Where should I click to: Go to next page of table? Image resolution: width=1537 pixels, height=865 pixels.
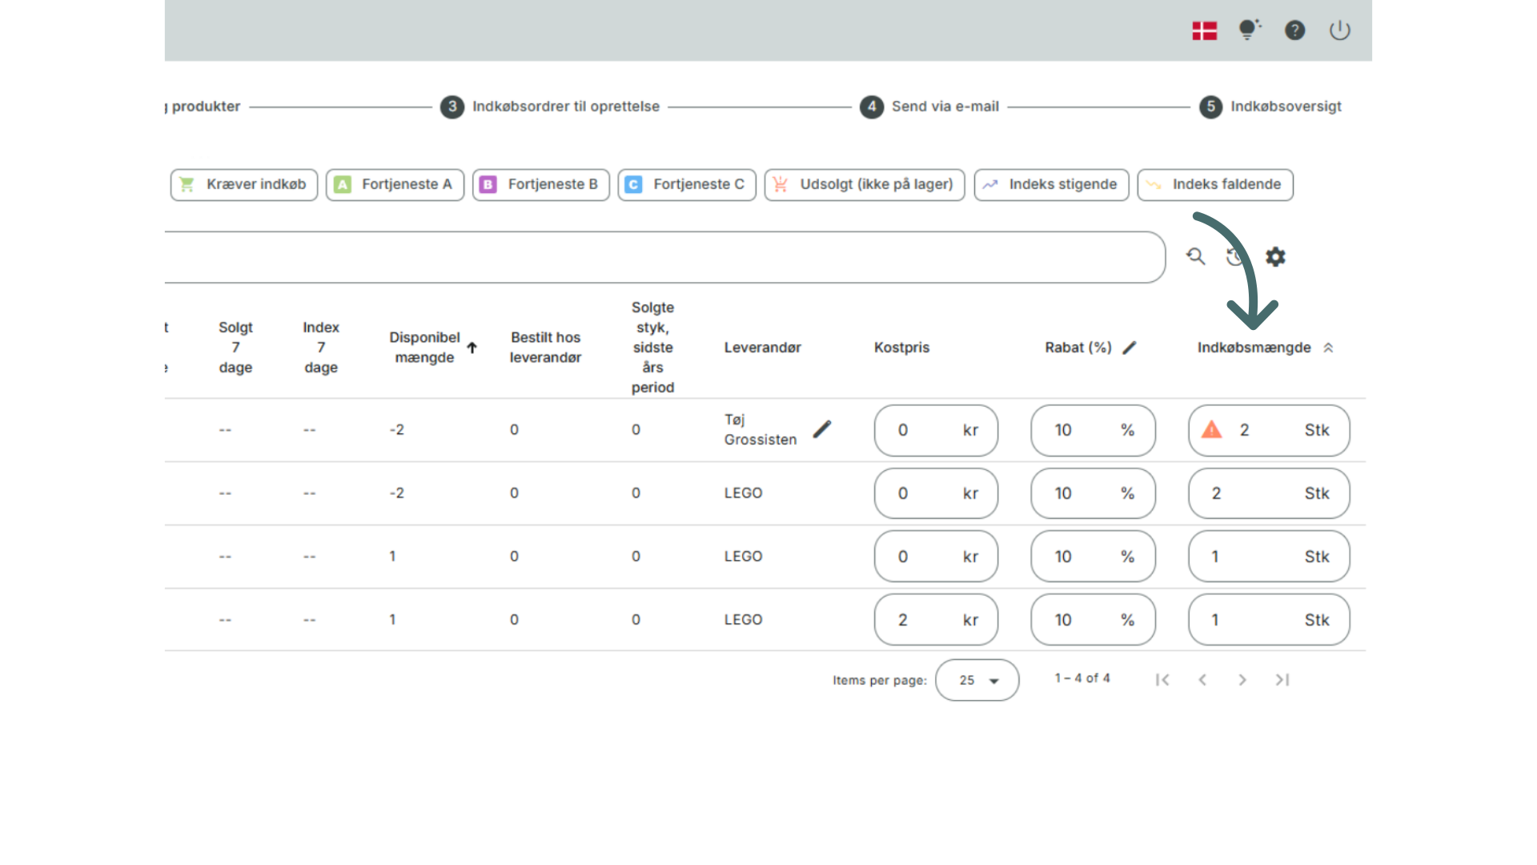[x=1242, y=680]
